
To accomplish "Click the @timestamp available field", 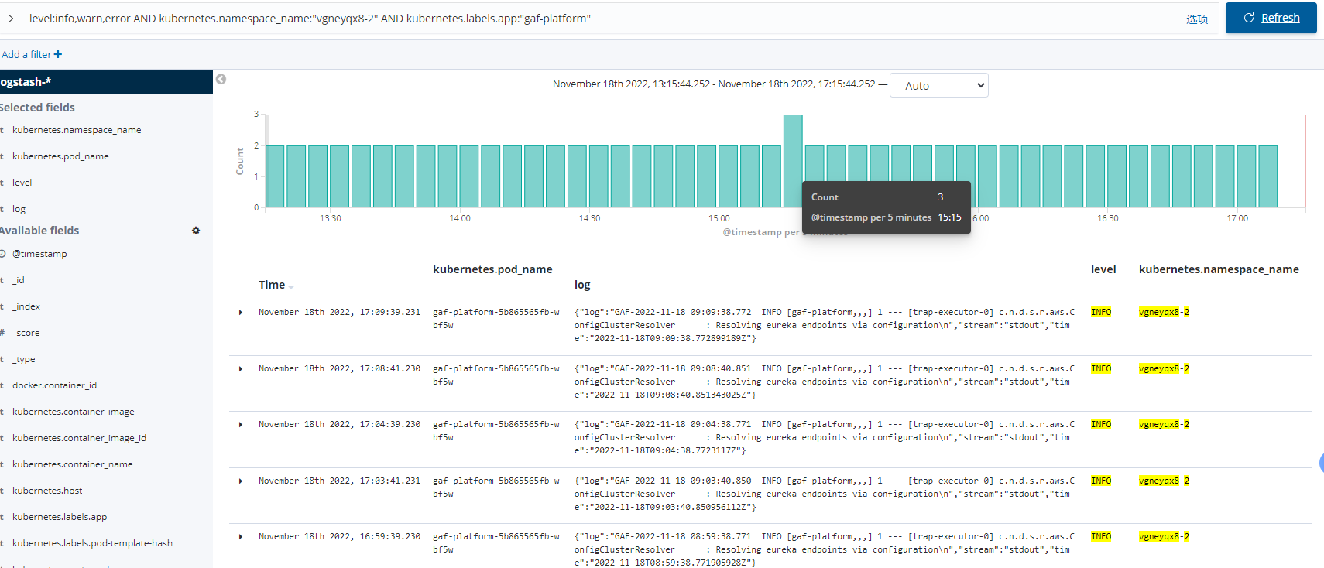I will click(39, 254).
